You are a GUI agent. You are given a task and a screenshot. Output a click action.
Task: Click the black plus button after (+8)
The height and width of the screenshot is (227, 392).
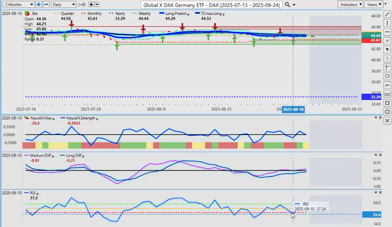(x=91, y=5)
